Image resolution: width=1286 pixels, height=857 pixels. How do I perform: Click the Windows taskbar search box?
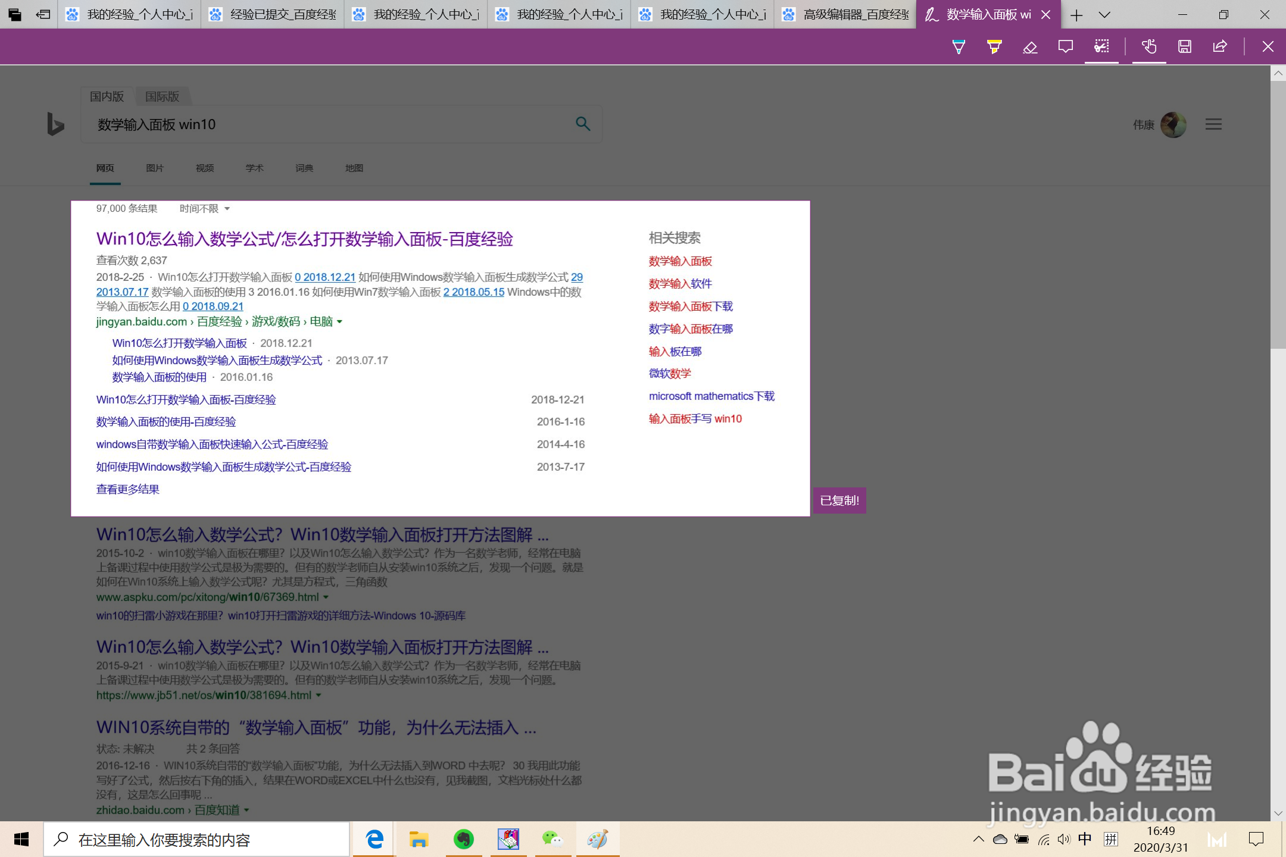(196, 840)
